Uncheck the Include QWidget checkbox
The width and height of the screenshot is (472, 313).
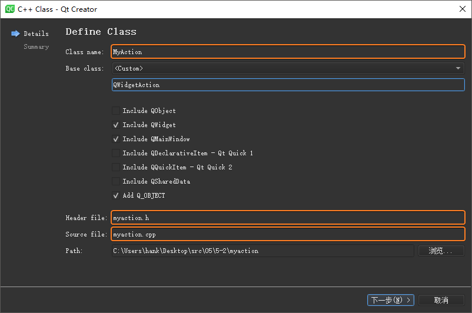pos(116,125)
